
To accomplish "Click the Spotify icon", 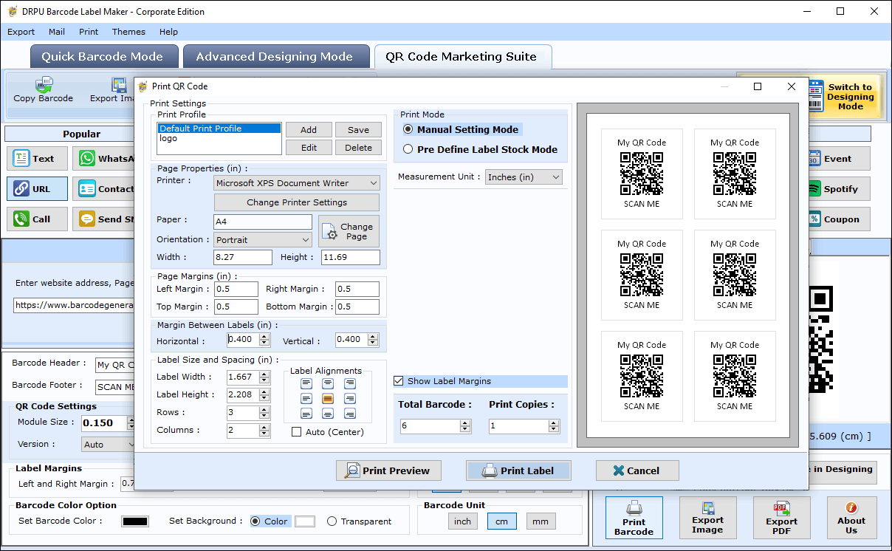I will 814,188.
